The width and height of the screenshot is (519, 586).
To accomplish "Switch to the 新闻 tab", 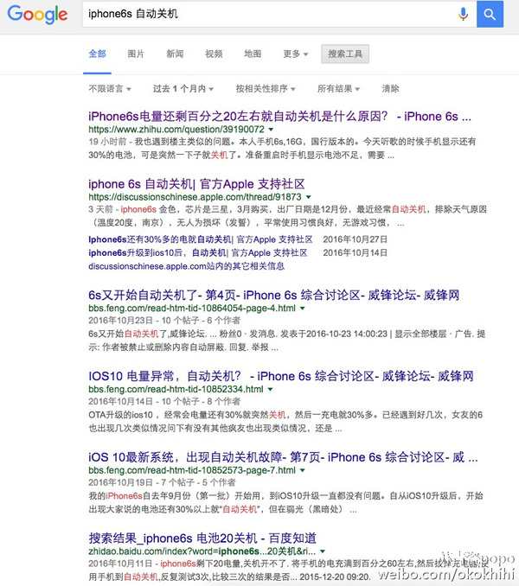I will [x=175, y=54].
